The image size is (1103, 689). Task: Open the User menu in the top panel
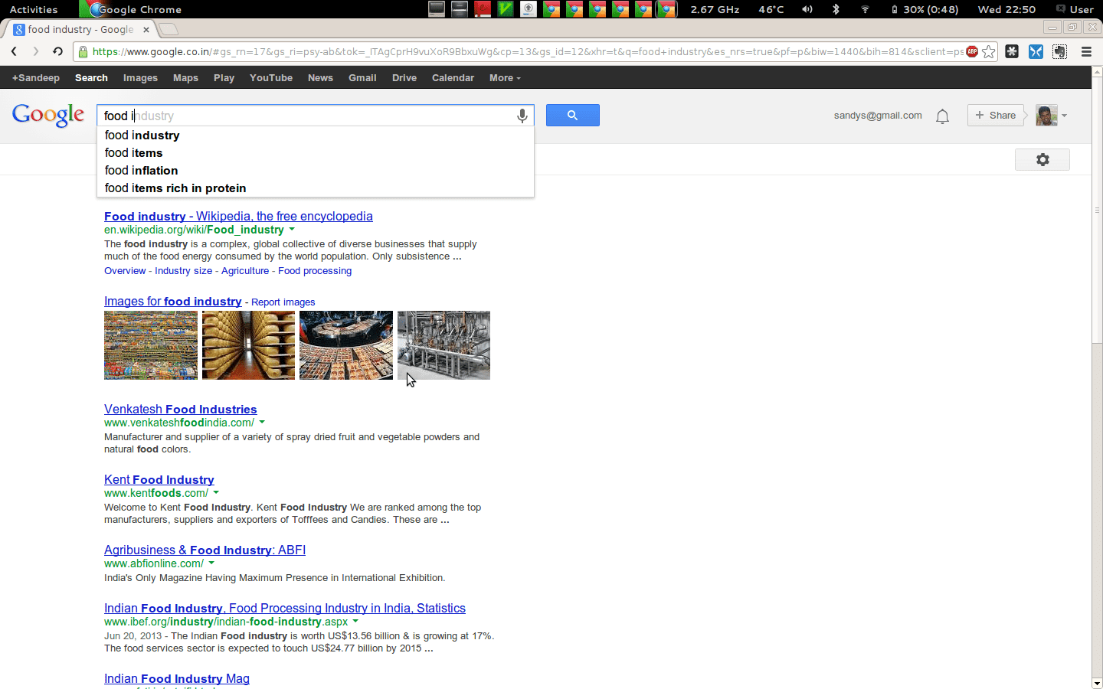(x=1075, y=9)
